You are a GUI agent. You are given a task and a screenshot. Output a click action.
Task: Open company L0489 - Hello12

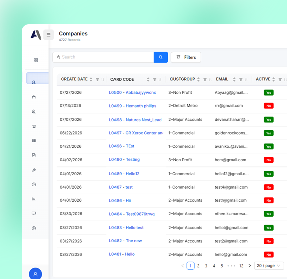tap(124, 174)
